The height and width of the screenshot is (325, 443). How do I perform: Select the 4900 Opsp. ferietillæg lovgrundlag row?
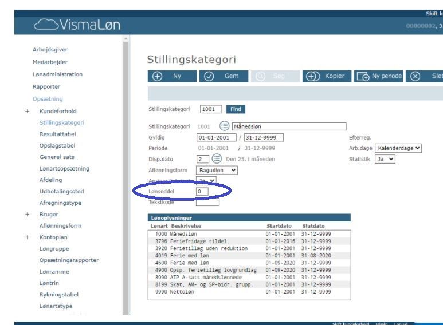click(249, 270)
